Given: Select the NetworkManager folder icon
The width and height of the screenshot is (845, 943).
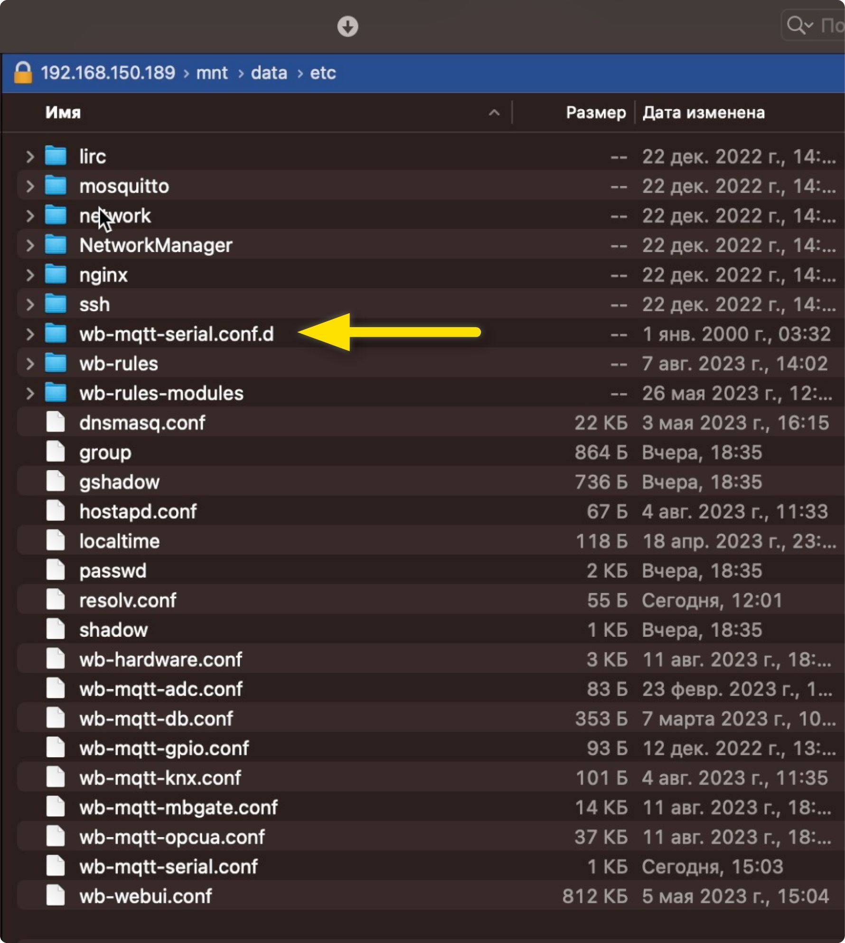Looking at the screenshot, I should 56,245.
